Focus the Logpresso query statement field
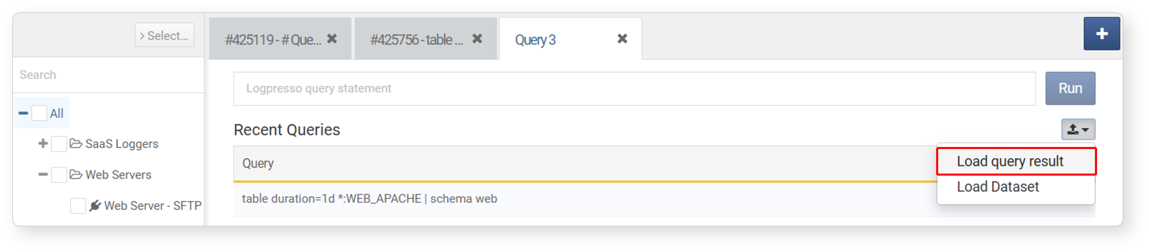 [x=634, y=89]
